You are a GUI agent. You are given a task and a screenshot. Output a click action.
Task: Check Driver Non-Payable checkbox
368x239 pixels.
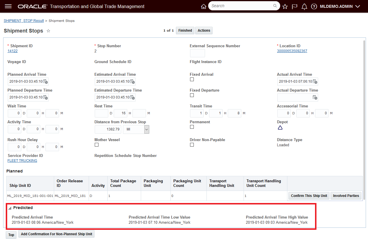point(192,145)
